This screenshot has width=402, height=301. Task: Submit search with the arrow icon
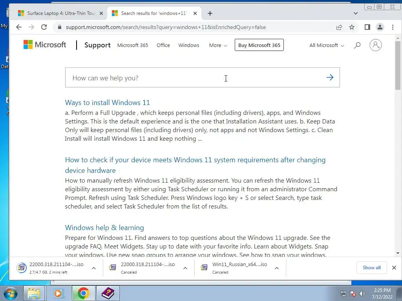(330, 78)
